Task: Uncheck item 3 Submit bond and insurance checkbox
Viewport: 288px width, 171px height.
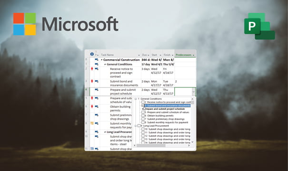Action: [x=143, y=105]
